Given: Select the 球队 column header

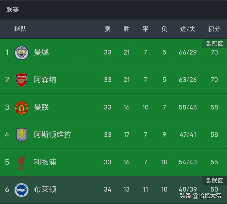Looking at the screenshot, I should (x=20, y=29).
